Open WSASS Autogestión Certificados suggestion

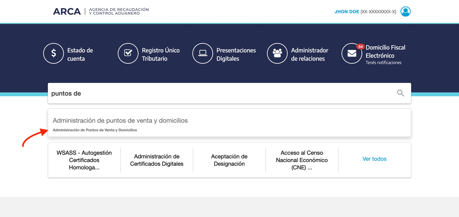tap(84, 160)
